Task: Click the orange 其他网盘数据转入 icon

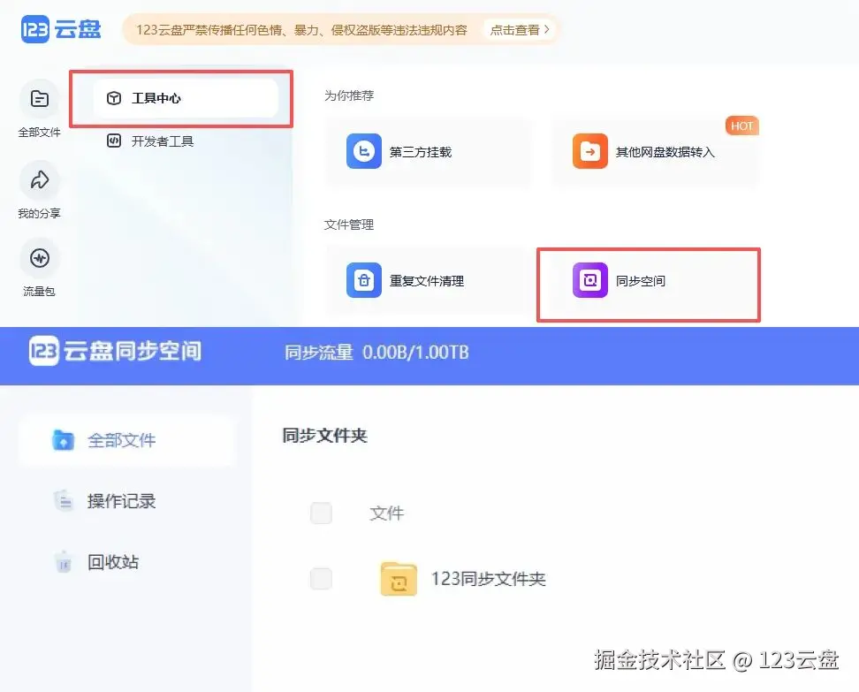Action: (x=590, y=151)
